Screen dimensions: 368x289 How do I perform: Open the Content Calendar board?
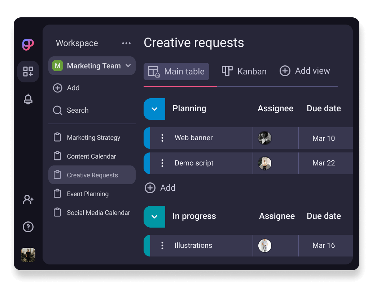point(91,156)
